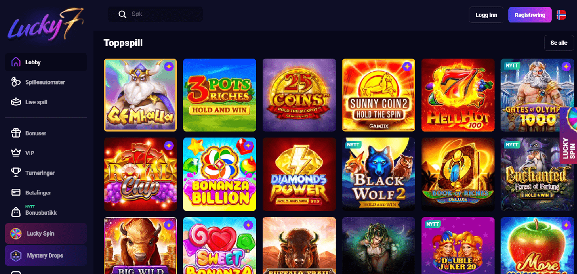Open Bonusbutikk shopping bag icon
The width and height of the screenshot is (577, 274).
pyautogui.click(x=15, y=213)
